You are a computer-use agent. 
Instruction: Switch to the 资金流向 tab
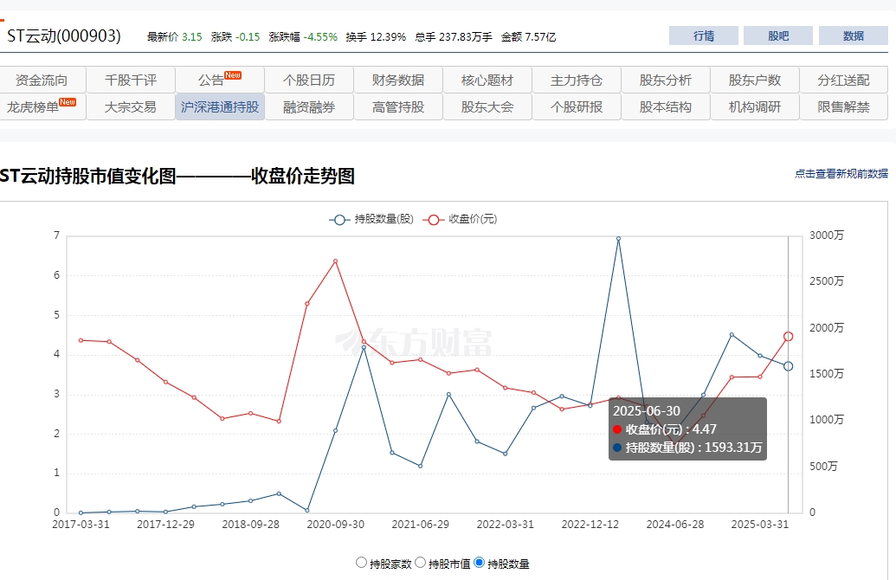pos(42,80)
